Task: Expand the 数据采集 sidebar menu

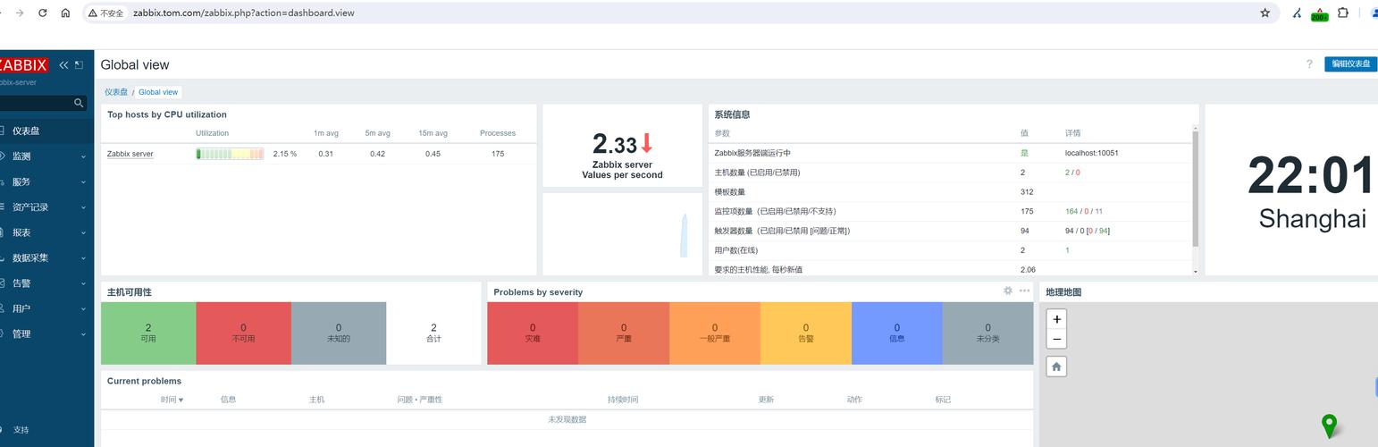Action: pyautogui.click(x=46, y=258)
